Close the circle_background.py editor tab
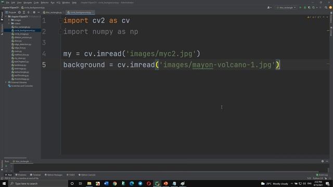 tap(93, 12)
